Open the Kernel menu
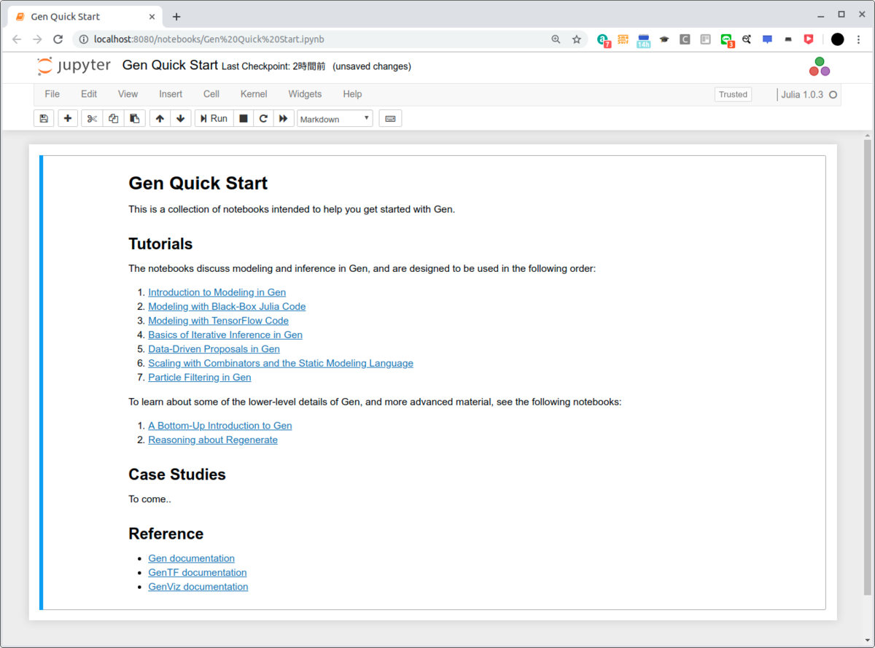Viewport: 875px width, 648px height. (x=254, y=94)
